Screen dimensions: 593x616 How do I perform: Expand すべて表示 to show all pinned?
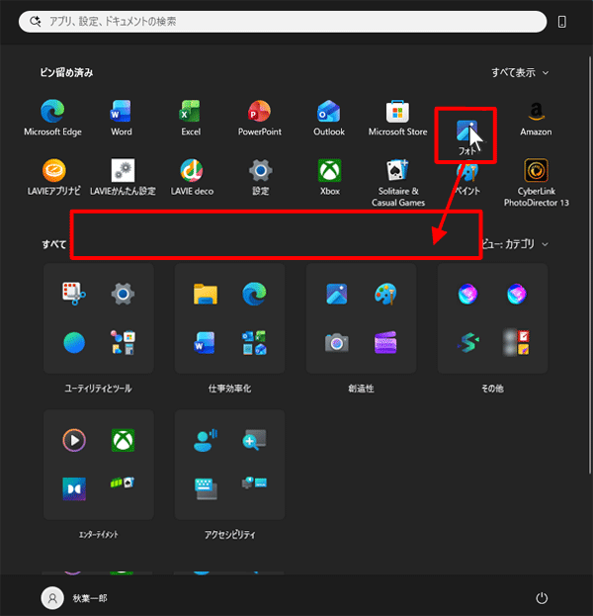click(x=520, y=73)
